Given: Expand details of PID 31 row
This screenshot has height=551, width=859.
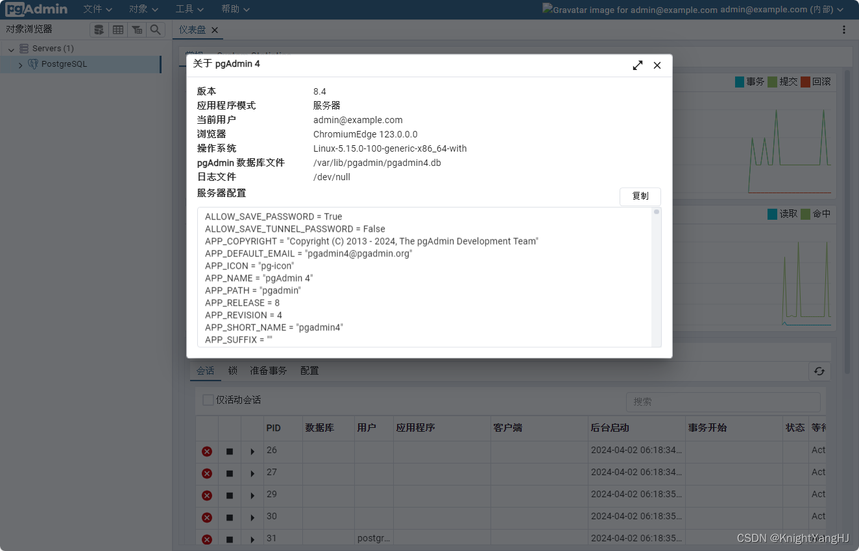Looking at the screenshot, I should tap(252, 540).
